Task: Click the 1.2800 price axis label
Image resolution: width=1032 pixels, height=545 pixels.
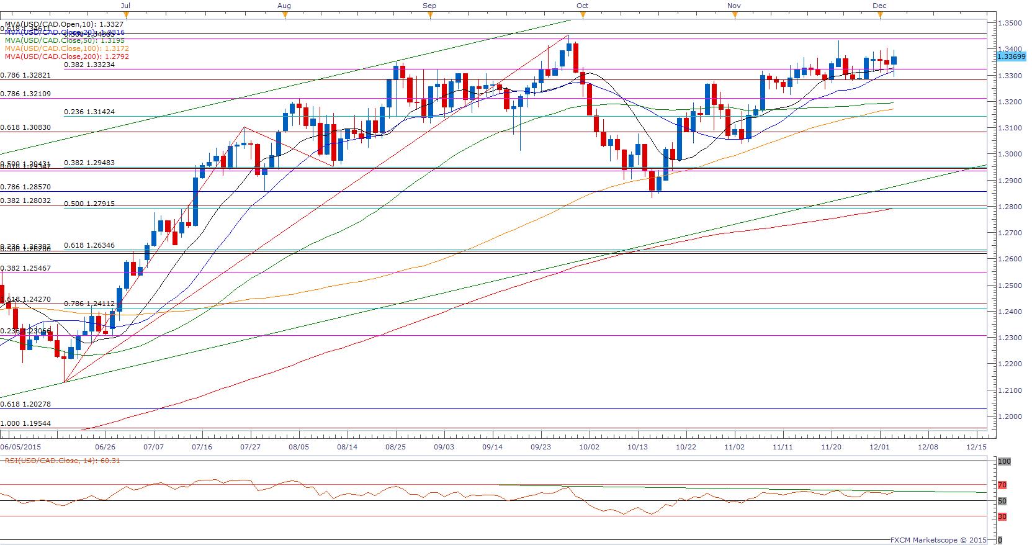Action: (1010, 207)
